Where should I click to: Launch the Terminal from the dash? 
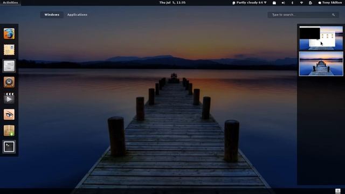9,147
